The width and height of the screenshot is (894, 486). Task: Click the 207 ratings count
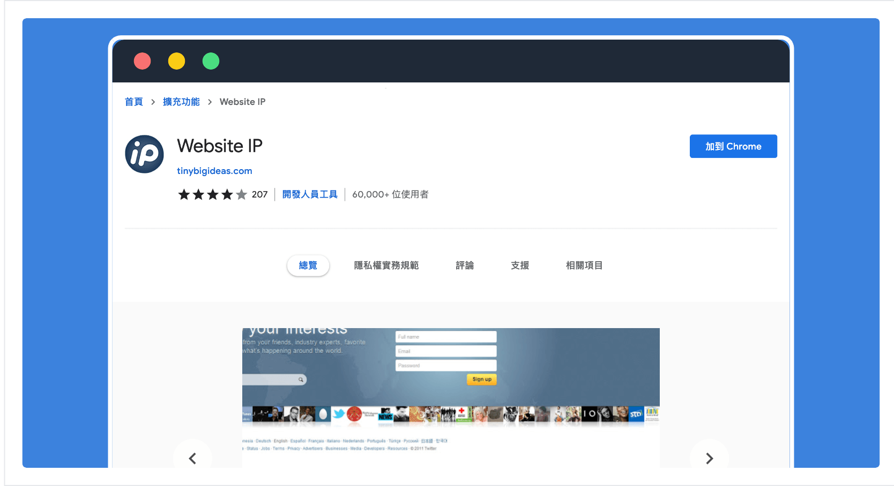260,194
